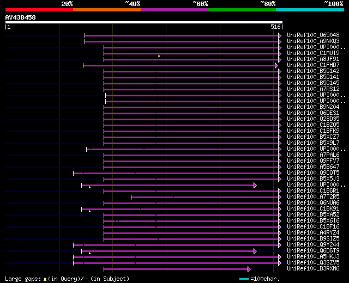Click the UniRef100_C1BZQ5 label
Viewport: 349px width, 283px height.
[313, 125]
